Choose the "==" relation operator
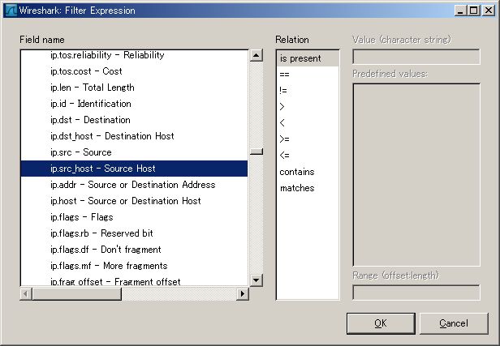500x346 pixels. pyautogui.click(x=308, y=75)
